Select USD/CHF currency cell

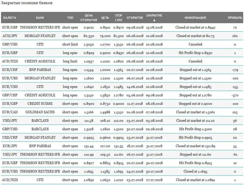pyautogui.click(x=10, y=137)
